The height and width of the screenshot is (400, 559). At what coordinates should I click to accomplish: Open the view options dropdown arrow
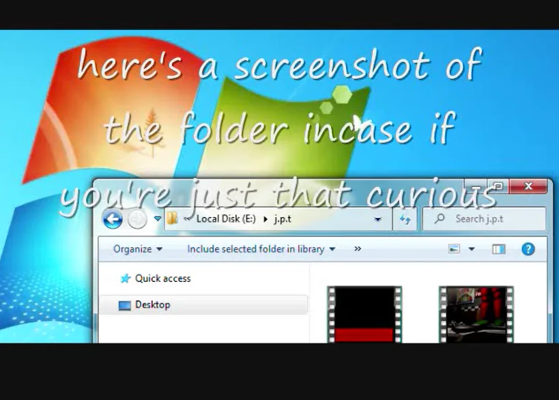(x=472, y=249)
